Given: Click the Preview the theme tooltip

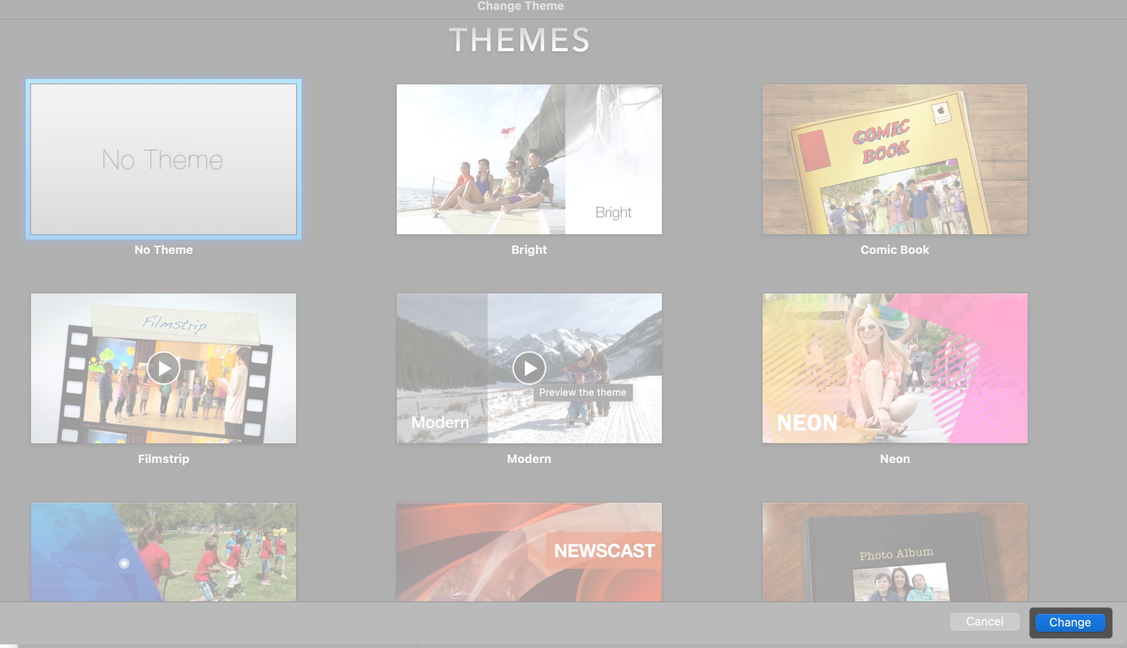Looking at the screenshot, I should (x=582, y=392).
